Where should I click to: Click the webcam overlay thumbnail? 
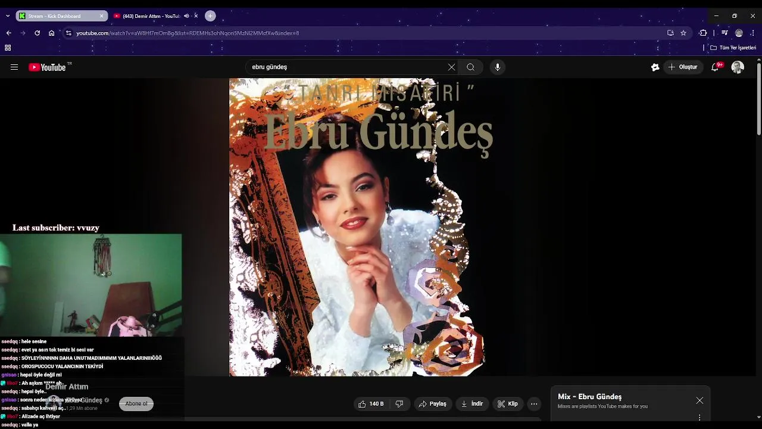pos(90,285)
